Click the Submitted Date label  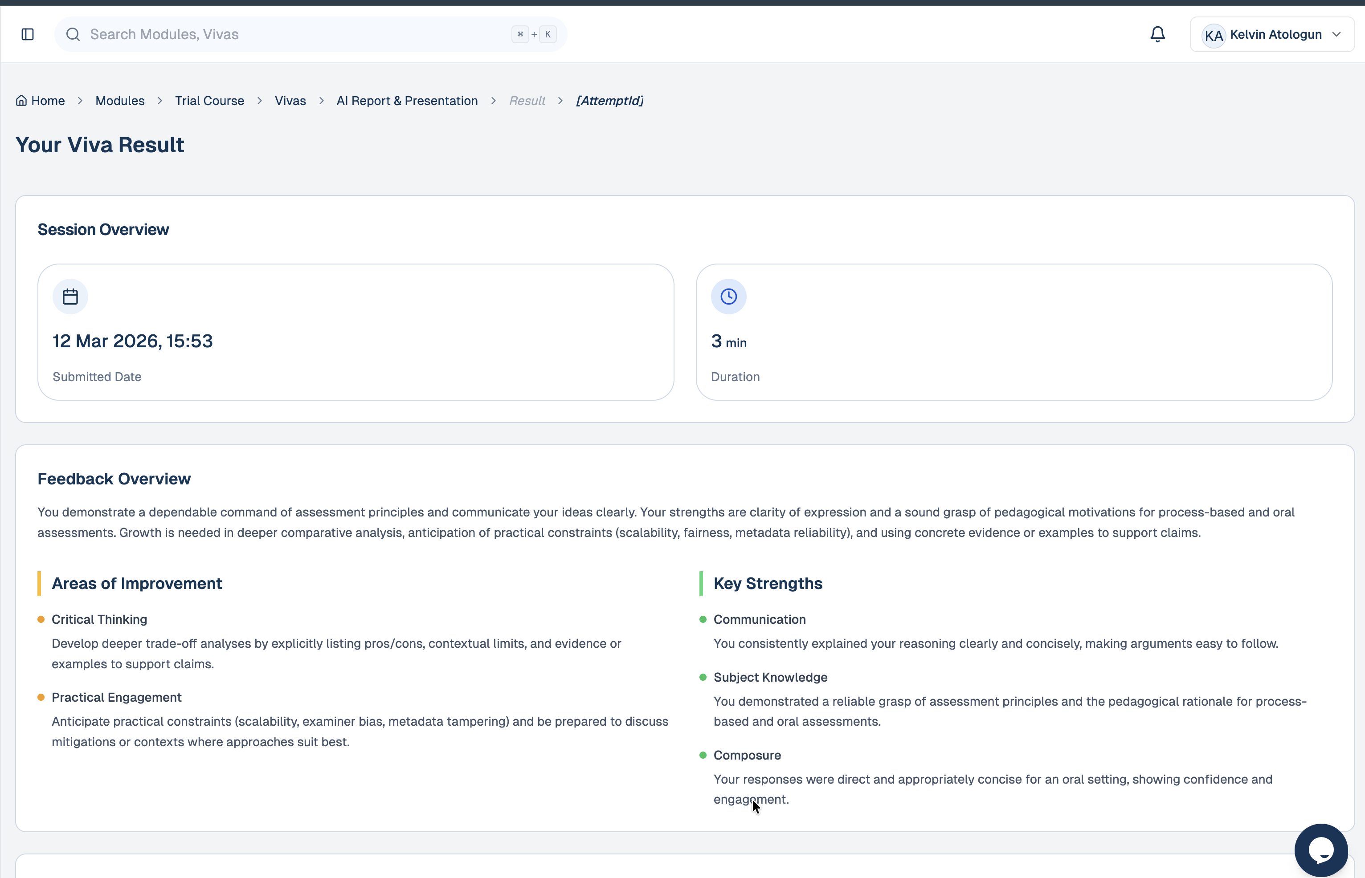pos(97,377)
